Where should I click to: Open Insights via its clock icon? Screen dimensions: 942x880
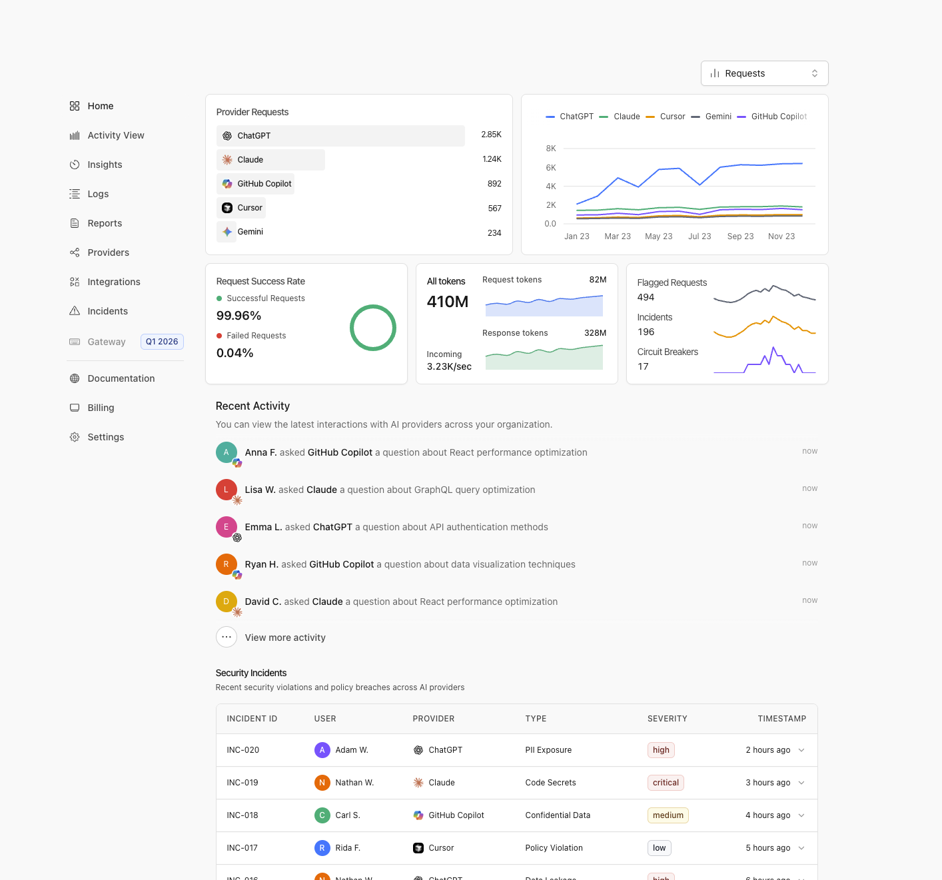pos(75,165)
